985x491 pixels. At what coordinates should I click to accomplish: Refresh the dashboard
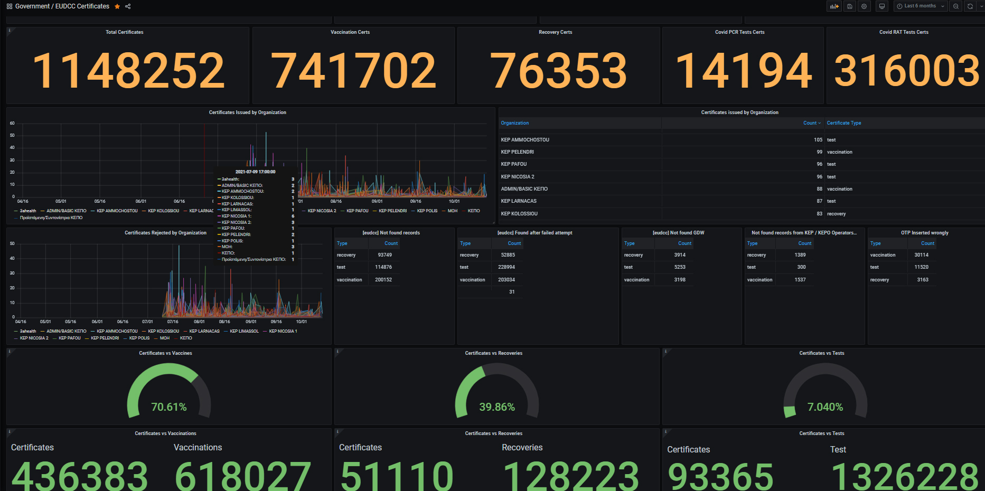(x=970, y=6)
